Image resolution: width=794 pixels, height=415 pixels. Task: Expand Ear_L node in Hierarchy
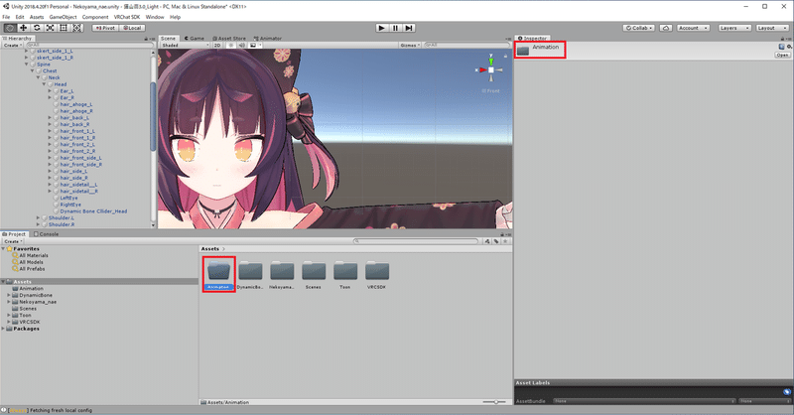[x=51, y=91]
